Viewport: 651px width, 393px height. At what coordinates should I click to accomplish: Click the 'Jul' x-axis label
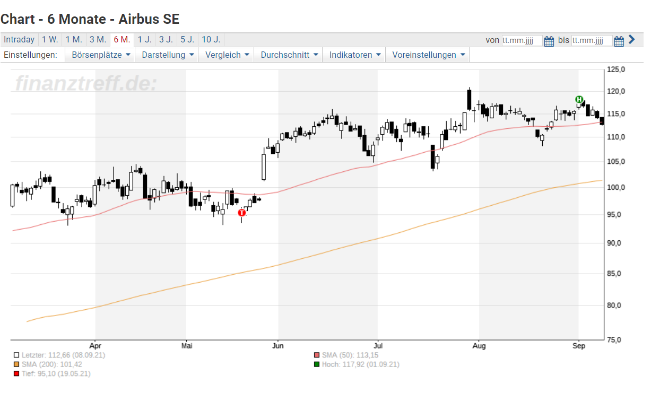(377, 346)
